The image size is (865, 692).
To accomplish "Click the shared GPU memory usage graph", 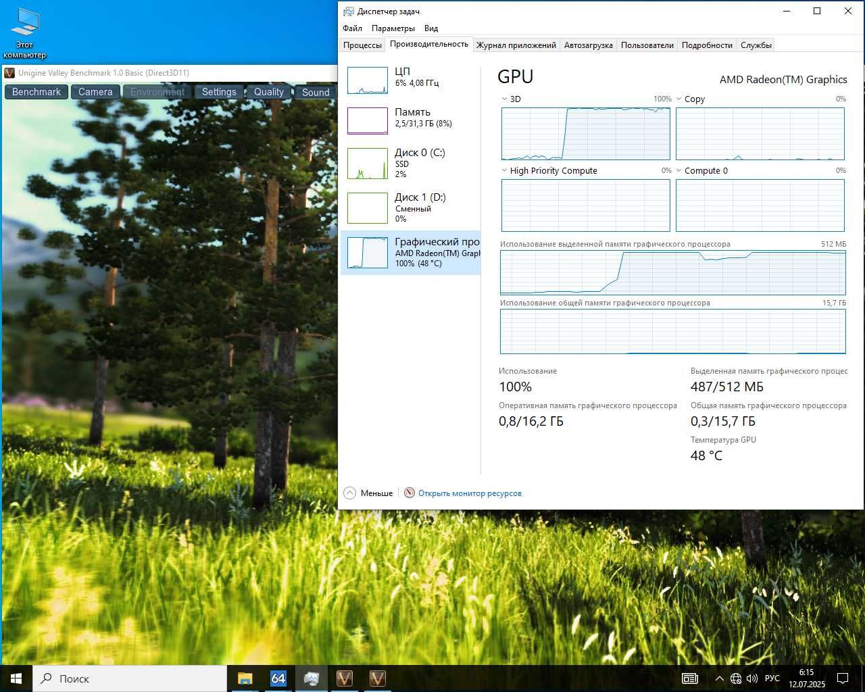I will click(x=673, y=331).
